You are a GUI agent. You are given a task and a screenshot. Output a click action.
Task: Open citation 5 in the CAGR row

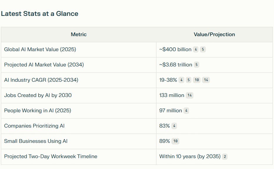pyautogui.click(x=188, y=80)
